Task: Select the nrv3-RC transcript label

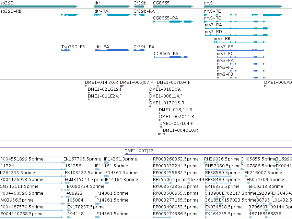Action: click(212, 18)
